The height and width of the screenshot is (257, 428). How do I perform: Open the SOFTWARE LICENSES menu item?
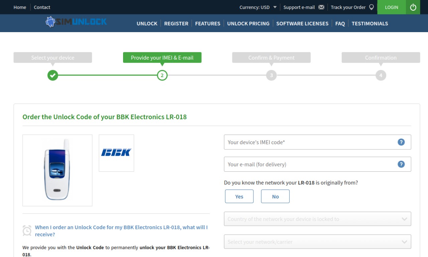pyautogui.click(x=302, y=23)
